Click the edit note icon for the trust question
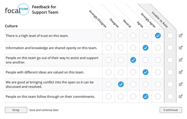 point(181,35)
